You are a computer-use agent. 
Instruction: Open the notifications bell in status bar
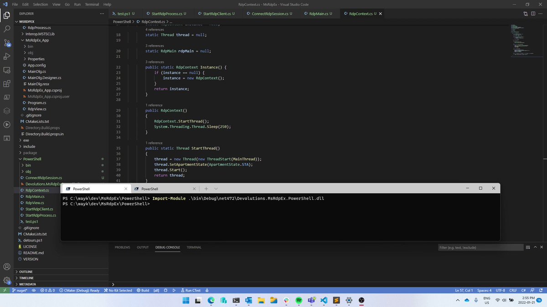click(540, 290)
